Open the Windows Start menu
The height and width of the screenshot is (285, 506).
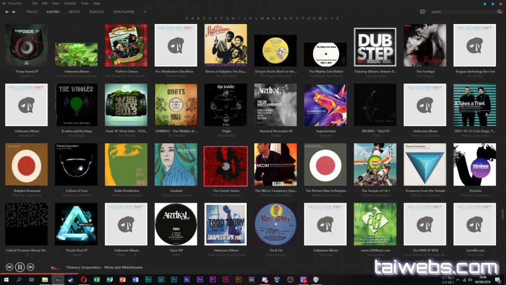coord(6,279)
